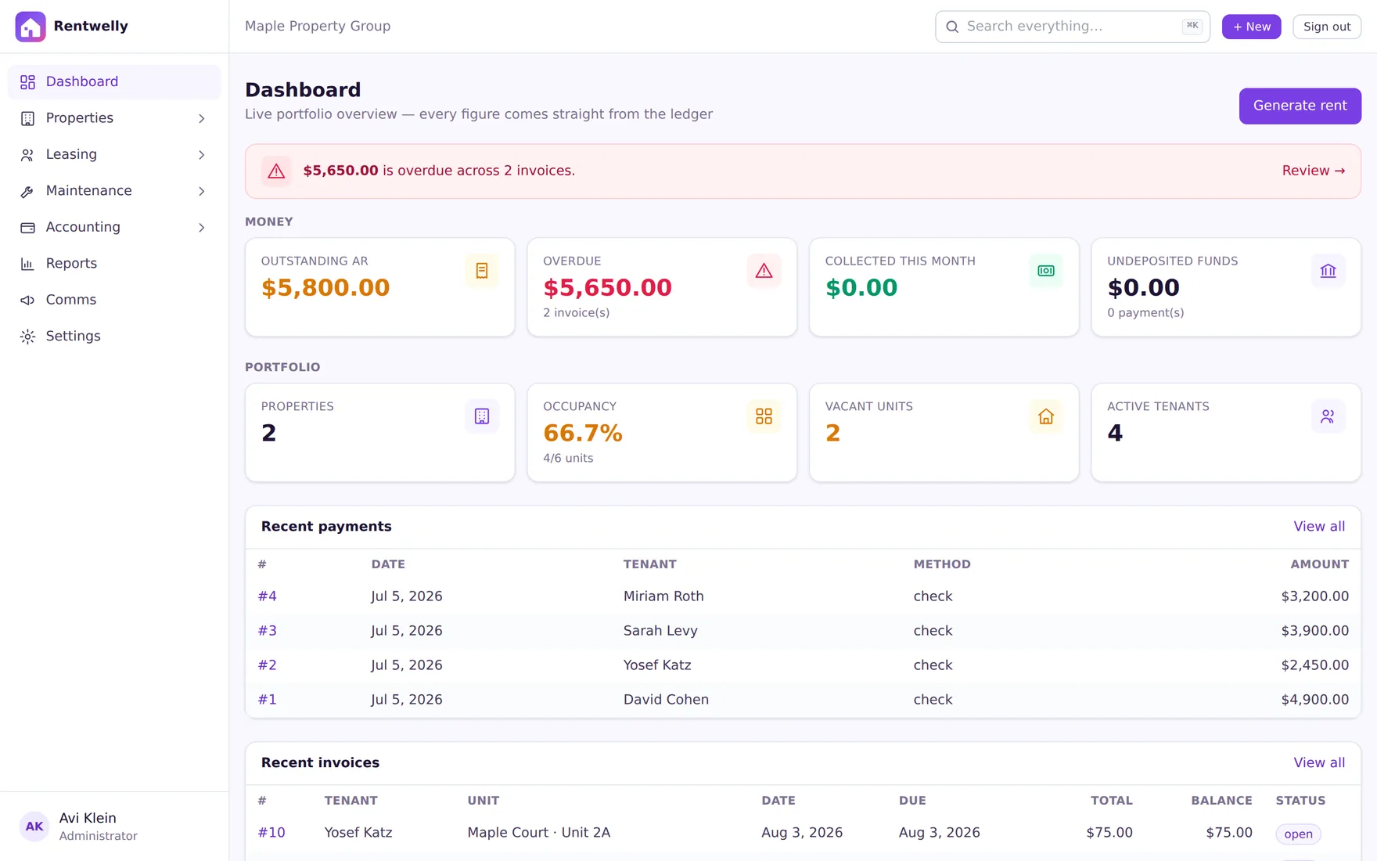Click the house icon on Vacant Units card
Image resolution: width=1377 pixels, height=861 pixels.
pyautogui.click(x=1046, y=416)
